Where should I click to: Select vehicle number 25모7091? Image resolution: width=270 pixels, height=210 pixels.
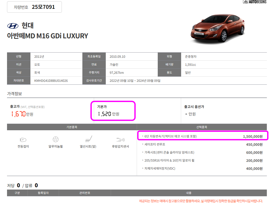(x=43, y=7)
